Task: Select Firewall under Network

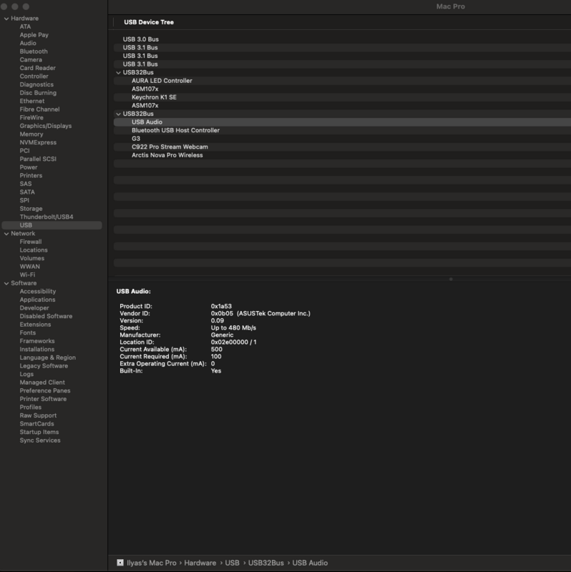Action: point(31,242)
